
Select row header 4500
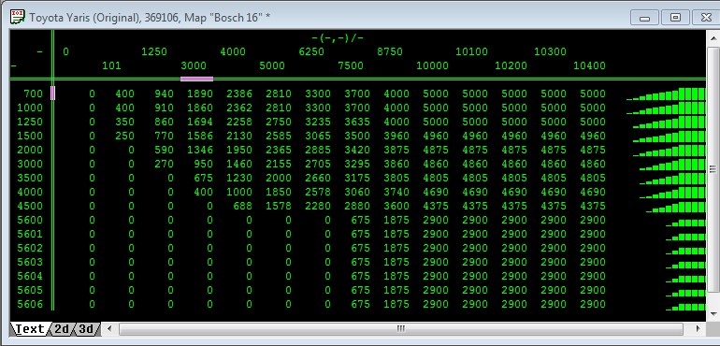tap(30, 206)
